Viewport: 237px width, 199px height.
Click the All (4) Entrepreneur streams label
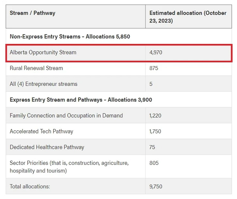tap(44, 84)
